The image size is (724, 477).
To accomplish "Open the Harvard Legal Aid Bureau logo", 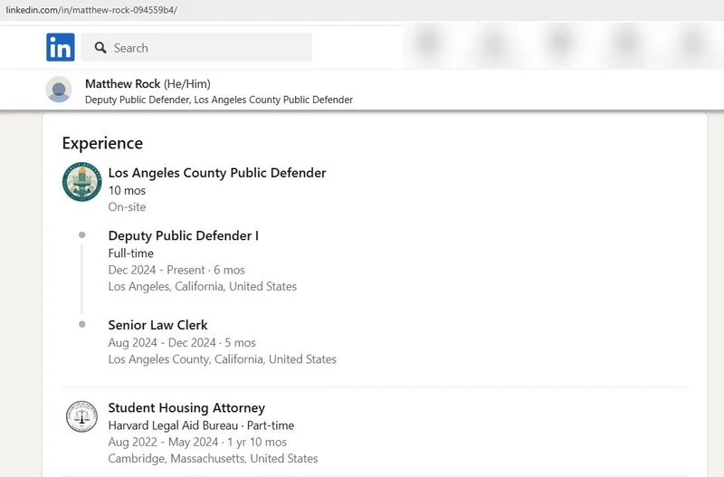I will [81, 416].
